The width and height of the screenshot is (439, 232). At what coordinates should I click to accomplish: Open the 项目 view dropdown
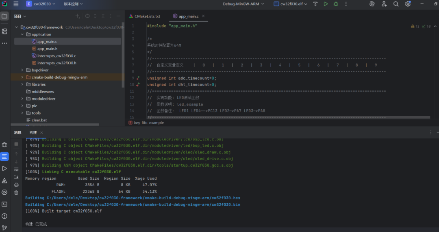pos(20,16)
